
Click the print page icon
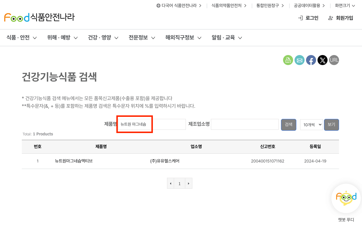(x=288, y=60)
